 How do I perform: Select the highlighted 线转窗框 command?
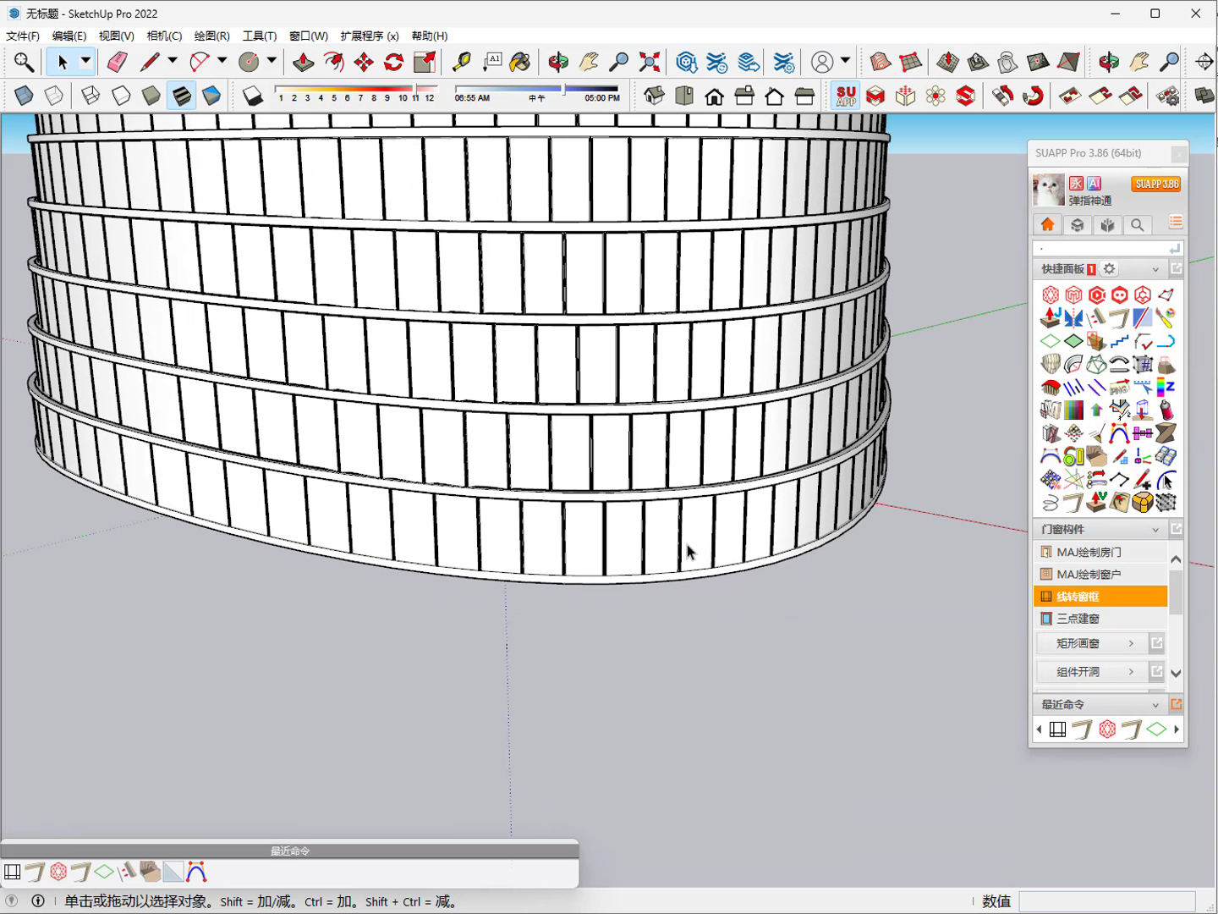tap(1100, 597)
